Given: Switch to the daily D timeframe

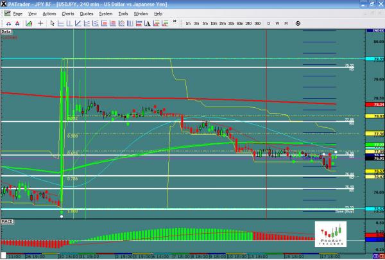Looking at the screenshot, I should (269, 23).
